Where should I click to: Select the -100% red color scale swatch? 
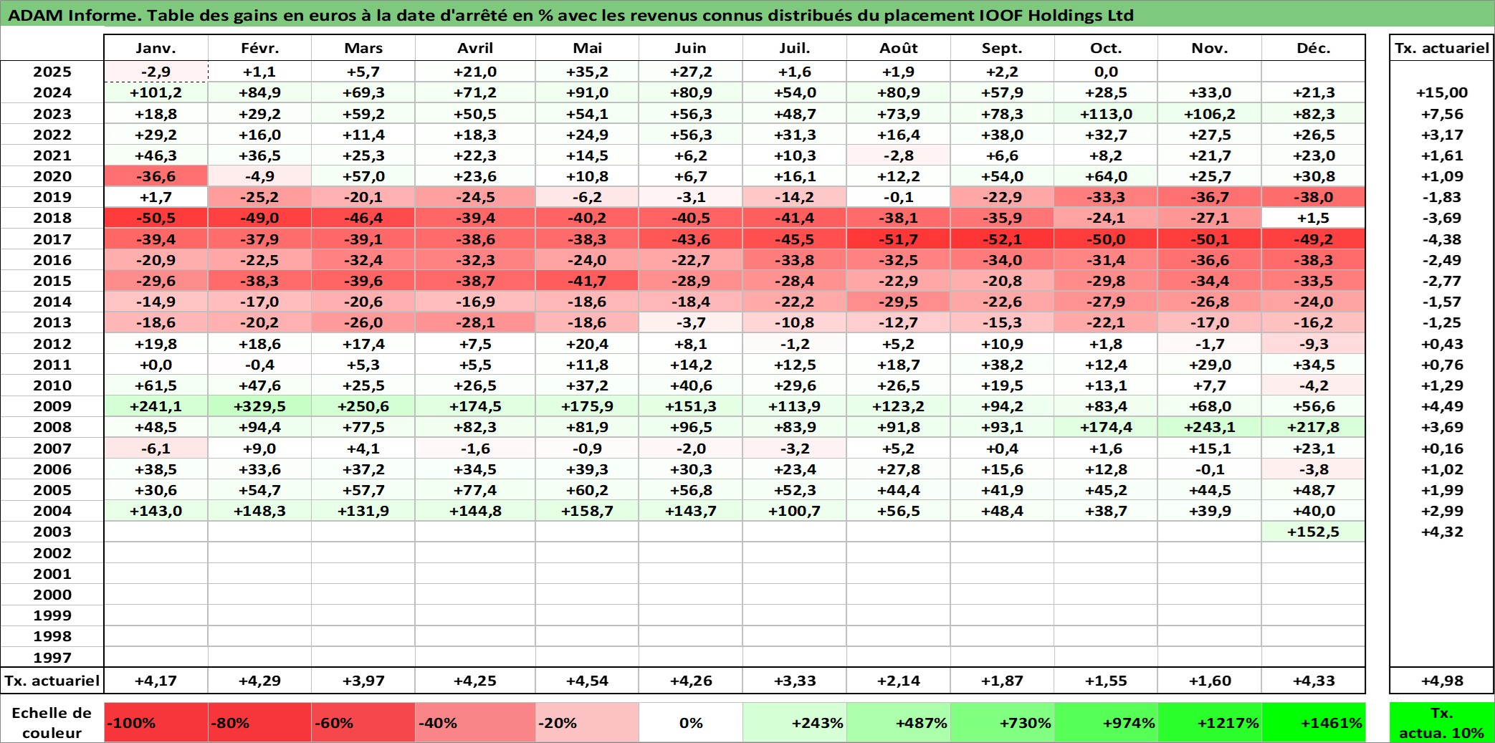(156, 722)
